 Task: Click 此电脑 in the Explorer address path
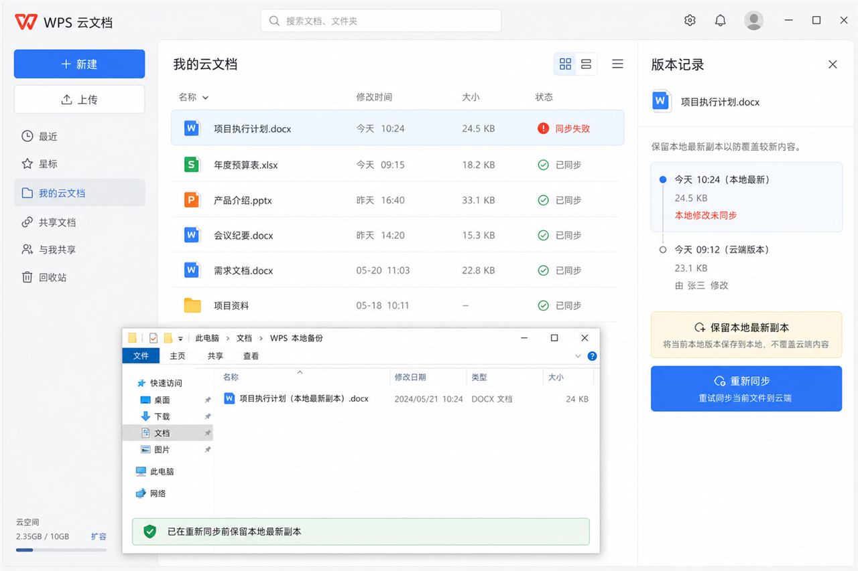coord(208,338)
